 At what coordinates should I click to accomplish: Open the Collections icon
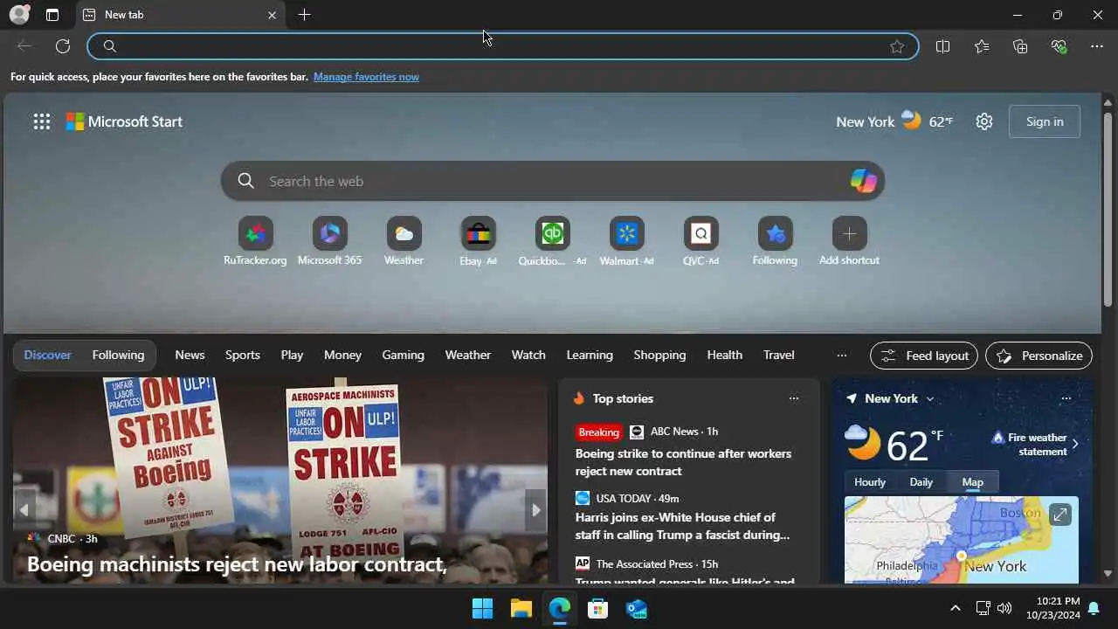[x=1020, y=46]
